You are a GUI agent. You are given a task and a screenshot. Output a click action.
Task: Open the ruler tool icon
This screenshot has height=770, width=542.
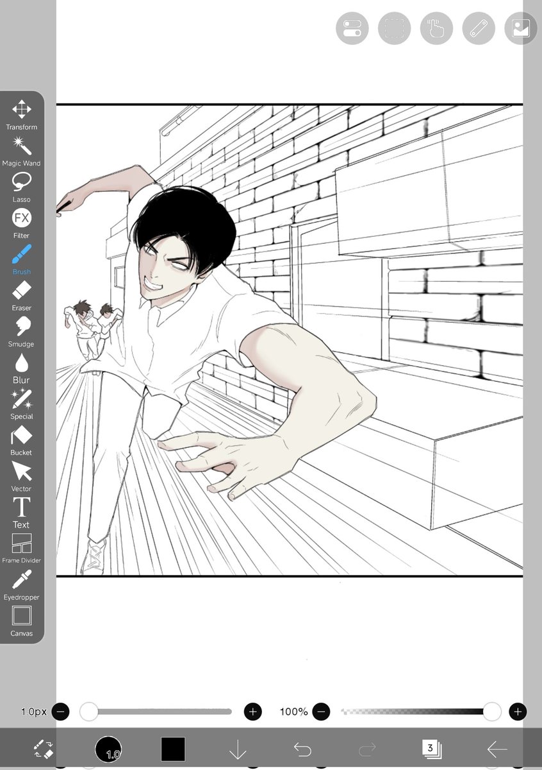click(479, 29)
